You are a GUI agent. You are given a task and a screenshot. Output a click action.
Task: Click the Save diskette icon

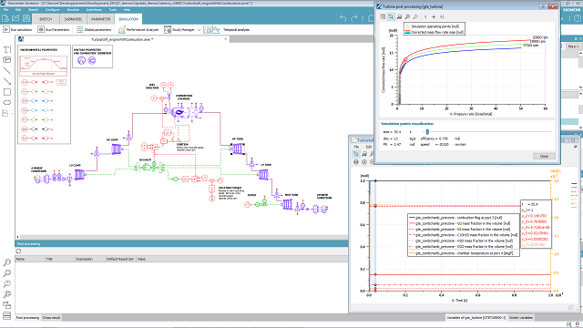coord(26,18)
